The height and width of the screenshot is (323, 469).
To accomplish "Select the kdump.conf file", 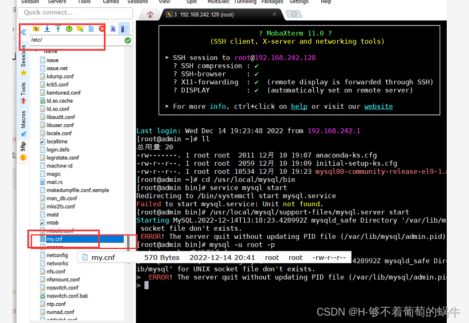I will click(x=60, y=76).
